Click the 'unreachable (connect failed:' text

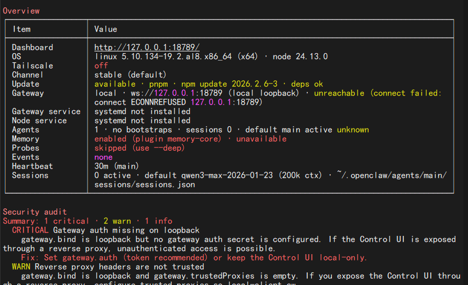click(x=378, y=93)
